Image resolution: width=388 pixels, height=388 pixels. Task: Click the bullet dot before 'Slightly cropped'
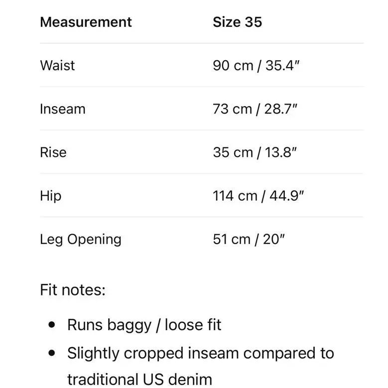coord(52,353)
